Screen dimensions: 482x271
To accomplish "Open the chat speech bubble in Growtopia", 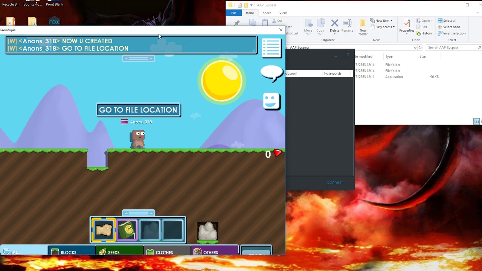I will (272, 73).
